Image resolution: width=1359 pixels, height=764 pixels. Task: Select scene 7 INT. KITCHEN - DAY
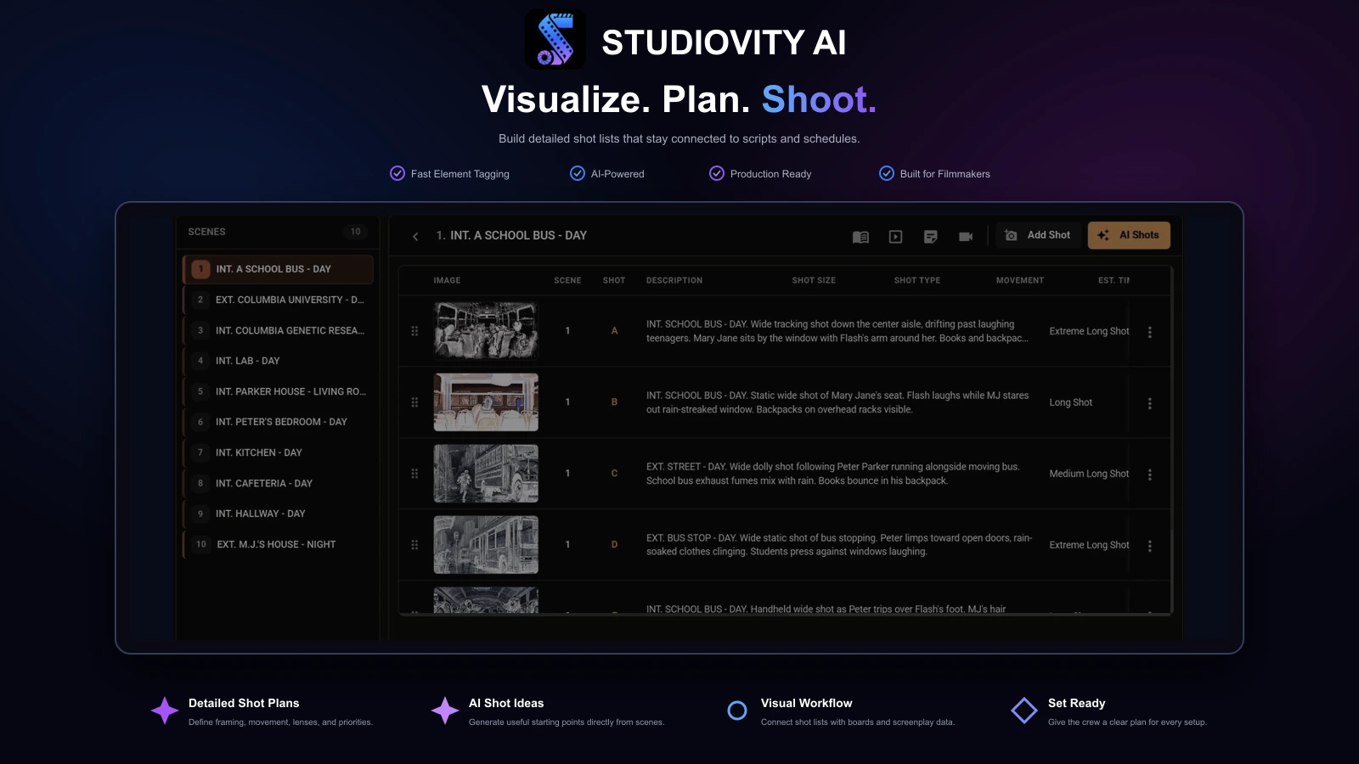coord(279,452)
